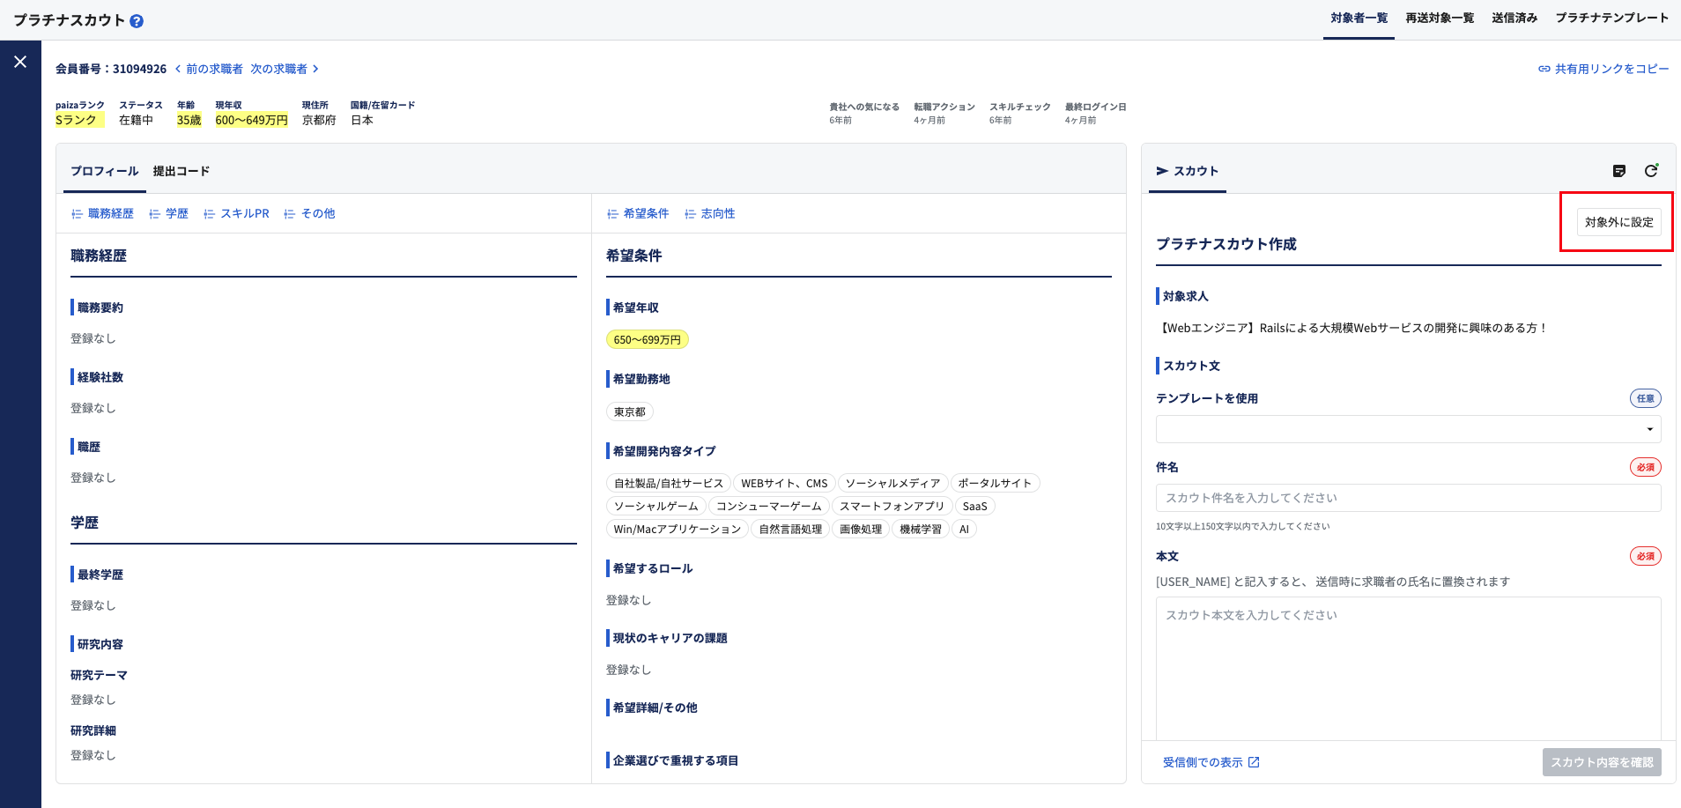Open the プラチナテンプレート tab
Image resolution: width=1681 pixels, height=808 pixels.
(1611, 18)
